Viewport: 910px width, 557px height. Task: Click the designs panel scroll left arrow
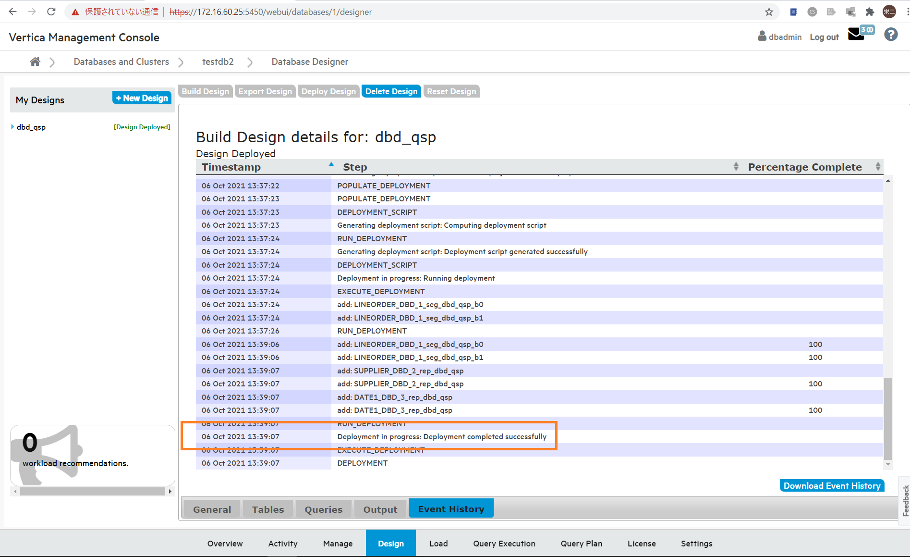click(x=15, y=491)
